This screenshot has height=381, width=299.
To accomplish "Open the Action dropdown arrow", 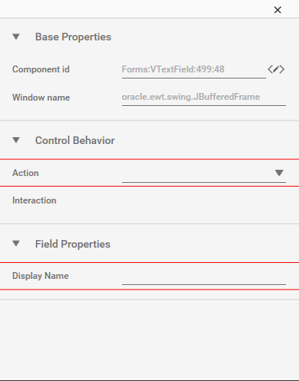I will coord(279,173).
